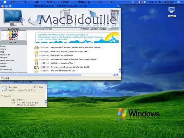
Task: Click scroll up arrow in info window
Action: pos(46,100)
